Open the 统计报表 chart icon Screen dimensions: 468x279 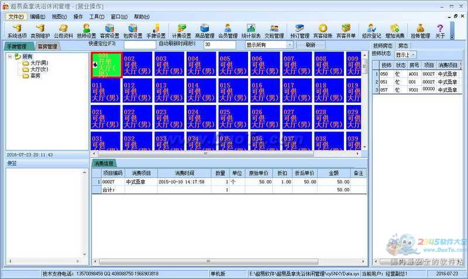pyautogui.click(x=251, y=32)
